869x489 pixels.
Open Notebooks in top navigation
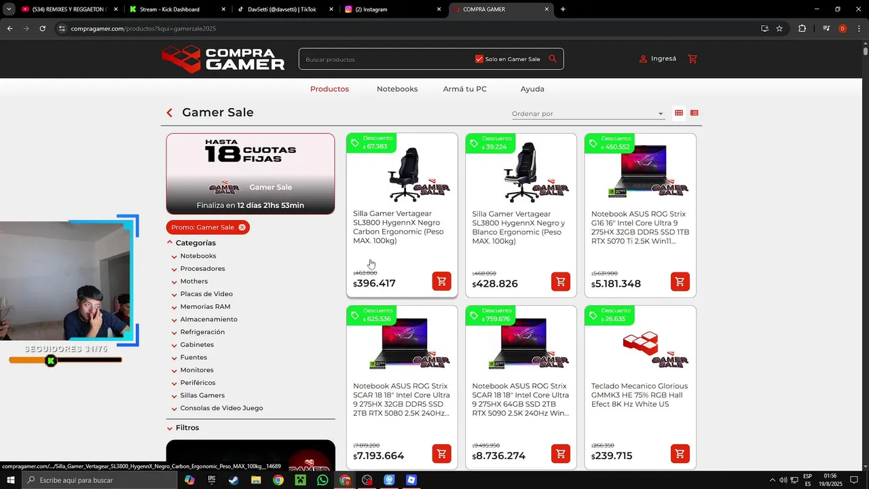tap(397, 89)
